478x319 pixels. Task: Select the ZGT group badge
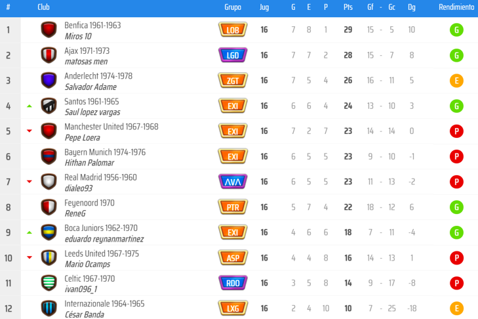click(233, 81)
